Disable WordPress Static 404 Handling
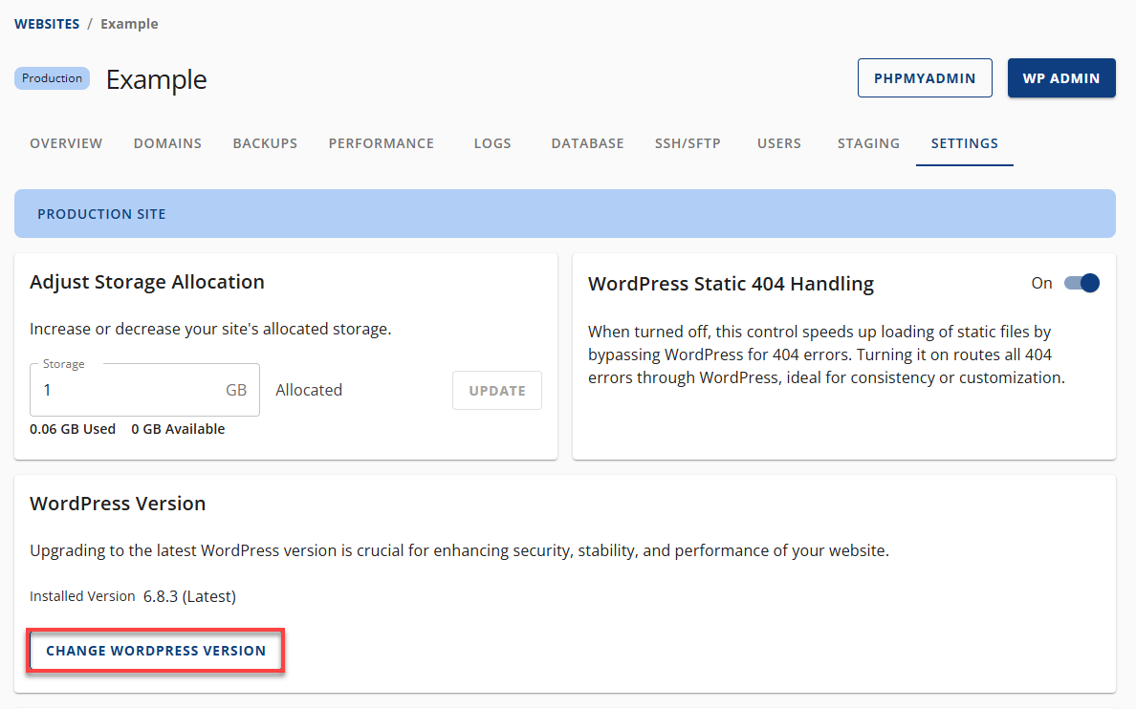 tap(1081, 283)
